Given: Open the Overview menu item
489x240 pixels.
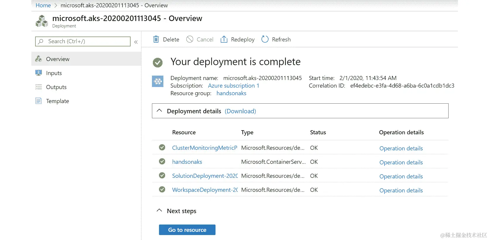Looking at the screenshot, I should point(86,59).
